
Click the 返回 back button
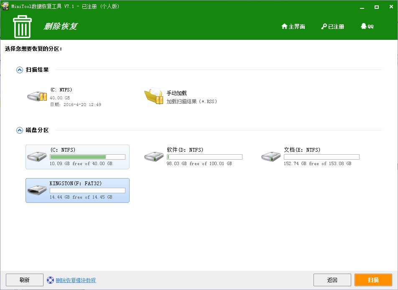pos(332,280)
